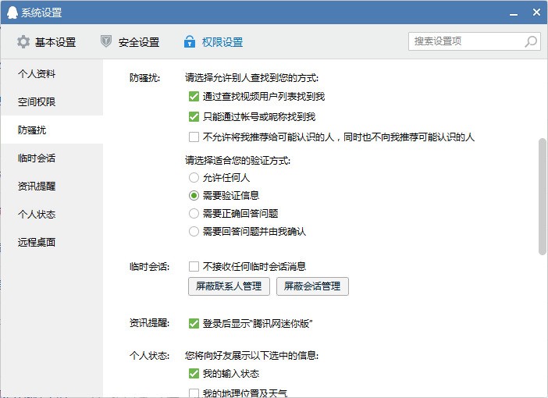This screenshot has height=398, width=548.
Task: Go to 空间权限 in the sidebar
Action: click(52, 101)
